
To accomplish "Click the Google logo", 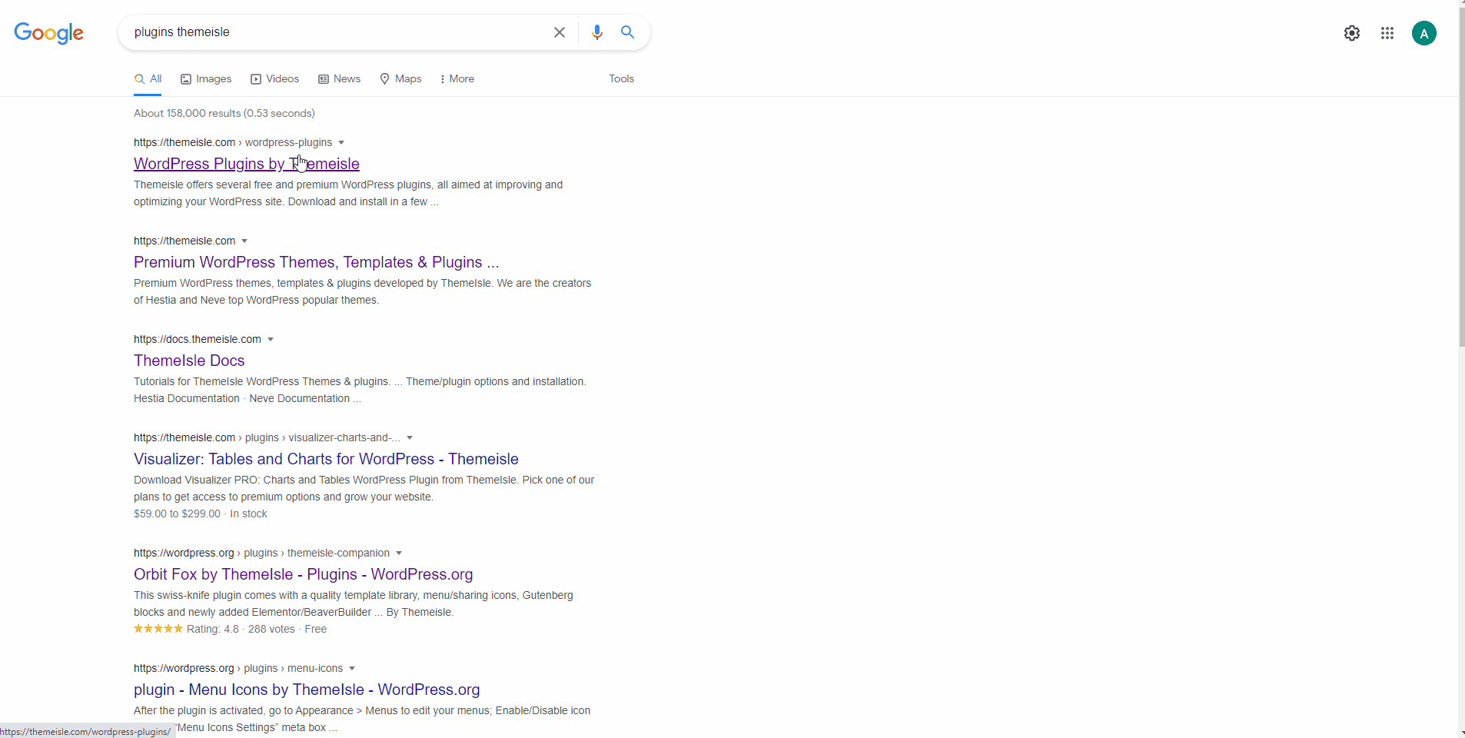I will (x=48, y=33).
